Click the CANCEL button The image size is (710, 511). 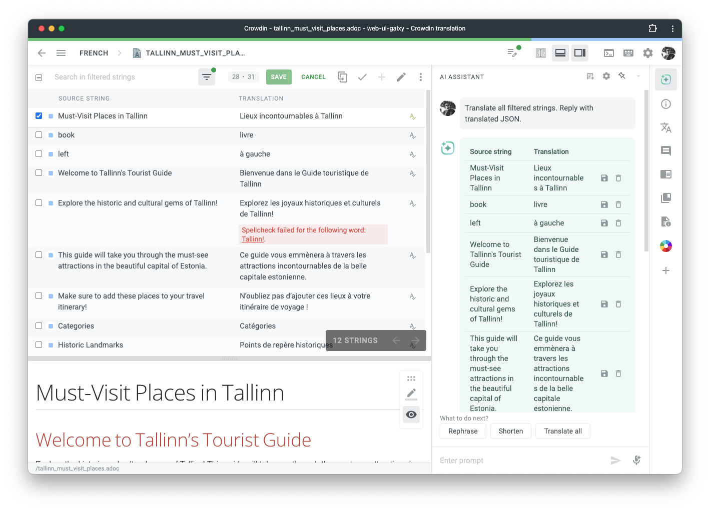click(x=313, y=77)
